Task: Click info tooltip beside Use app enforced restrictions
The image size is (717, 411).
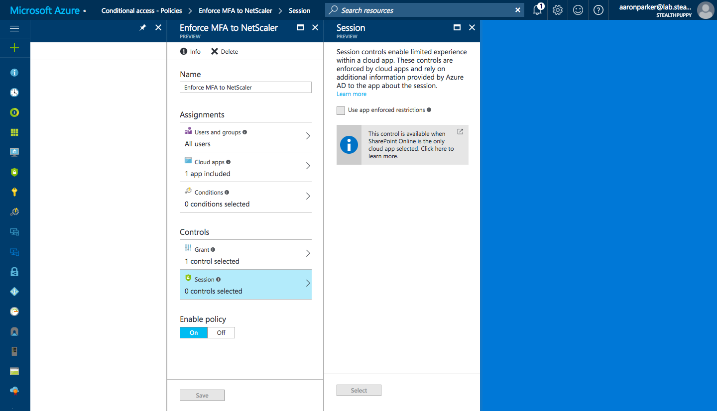Action: coord(429,110)
